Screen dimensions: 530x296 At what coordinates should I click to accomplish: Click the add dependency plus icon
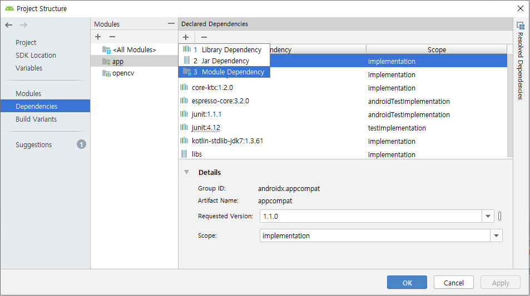(186, 37)
